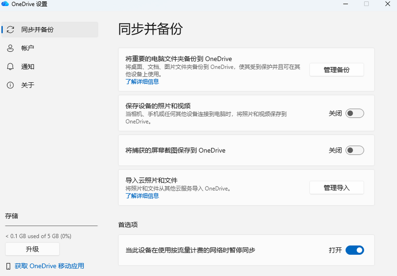This screenshot has width=397, height=276.
Task: Click the storage usage text 0.1 GB used of 5 GB
Action: pyautogui.click(x=38, y=236)
